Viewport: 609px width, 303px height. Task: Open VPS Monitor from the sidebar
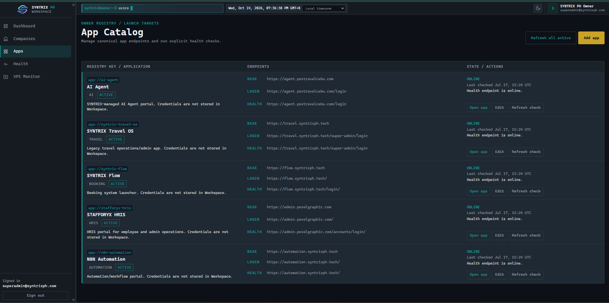(x=36, y=77)
